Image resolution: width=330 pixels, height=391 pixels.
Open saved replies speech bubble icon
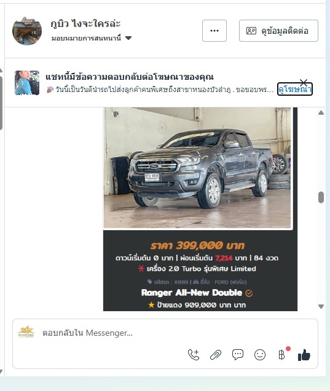pyautogui.click(x=238, y=355)
